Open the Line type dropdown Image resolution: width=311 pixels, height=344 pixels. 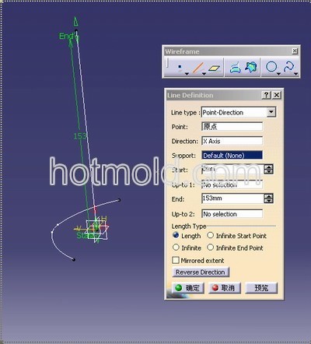point(271,112)
